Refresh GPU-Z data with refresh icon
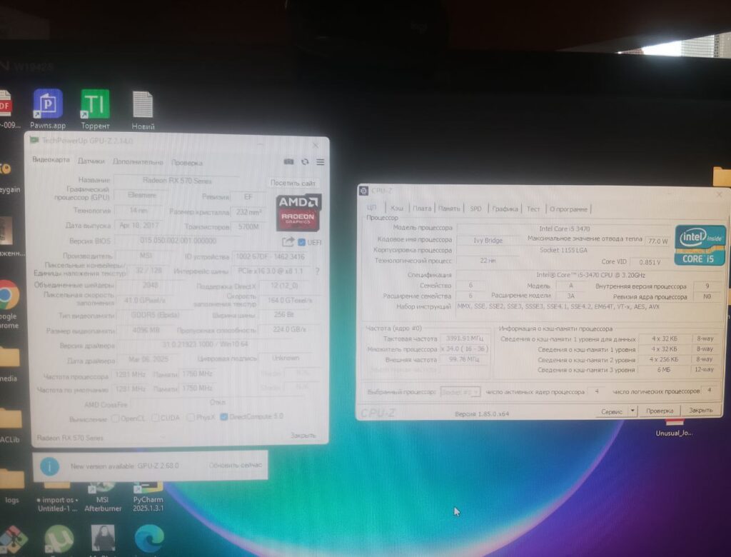This screenshot has height=557, width=731. coord(305,161)
